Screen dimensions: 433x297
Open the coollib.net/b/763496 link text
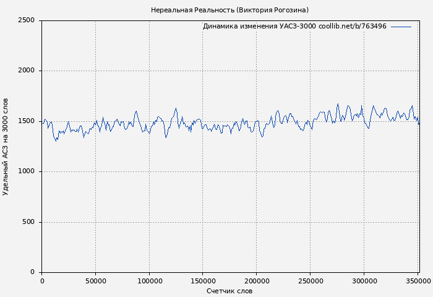(352, 27)
